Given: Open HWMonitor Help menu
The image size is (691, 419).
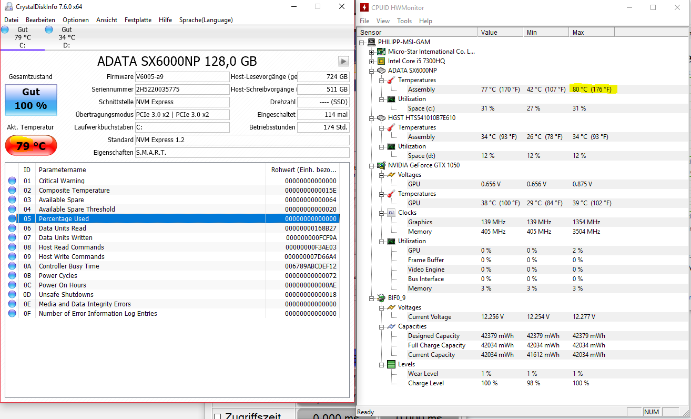Looking at the screenshot, I should [425, 21].
